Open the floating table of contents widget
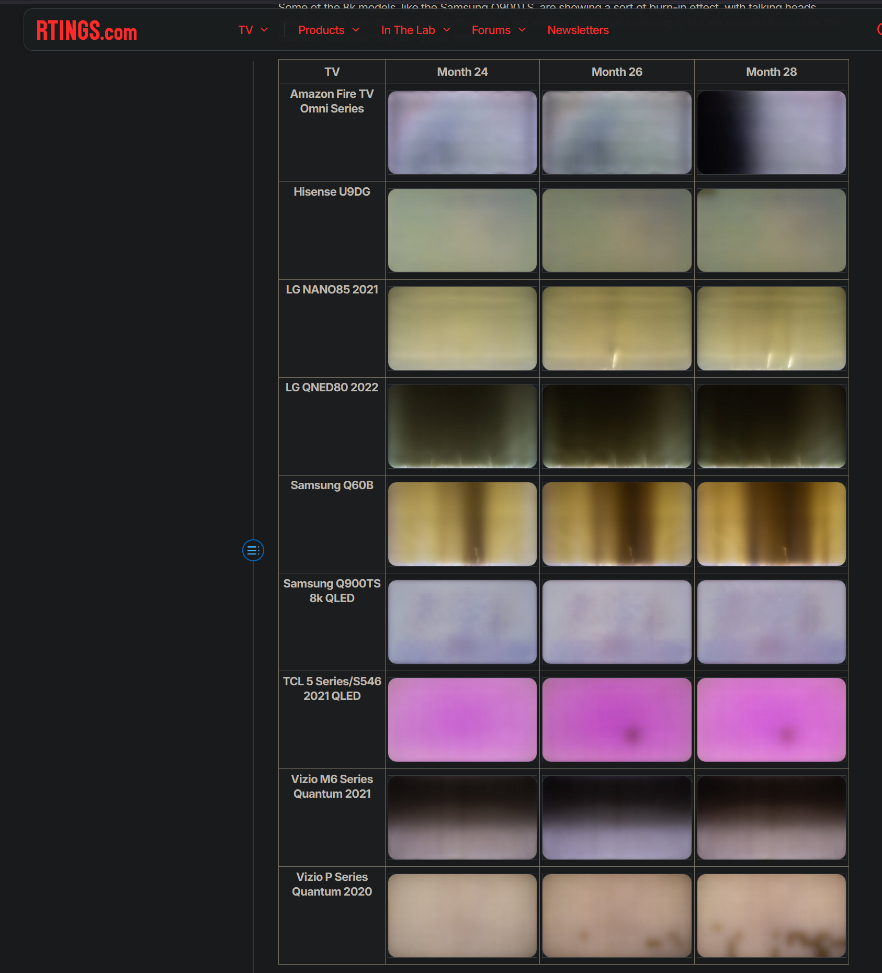 [x=253, y=550]
